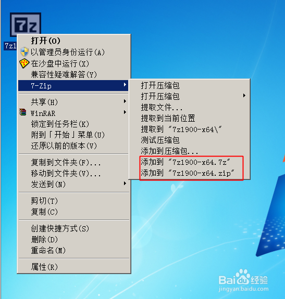Expand second 打开压缩包 submenu arrow

tap(244, 96)
